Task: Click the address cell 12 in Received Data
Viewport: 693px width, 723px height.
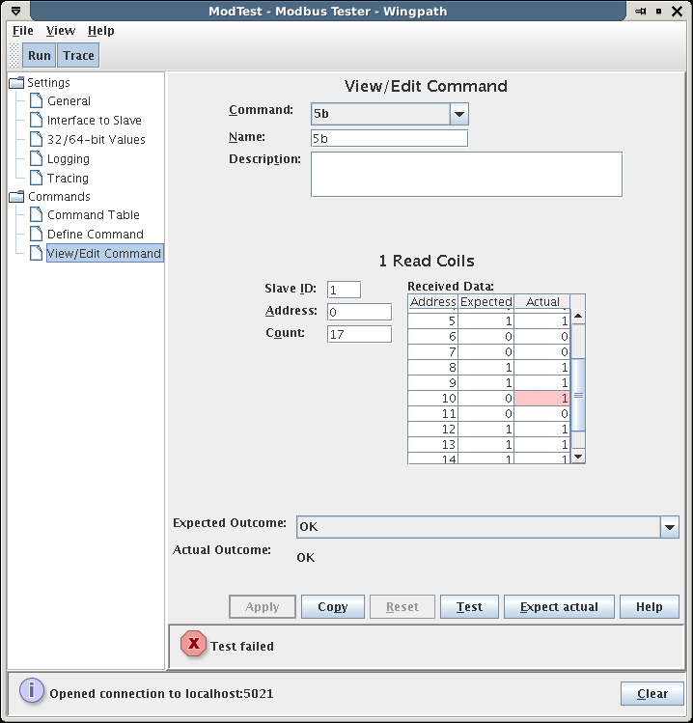Action: [x=433, y=430]
